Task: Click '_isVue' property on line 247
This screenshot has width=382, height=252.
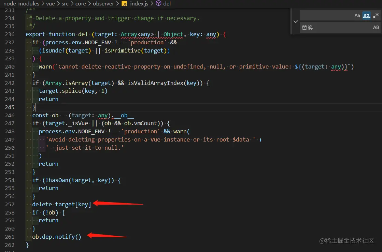Action: (78, 123)
